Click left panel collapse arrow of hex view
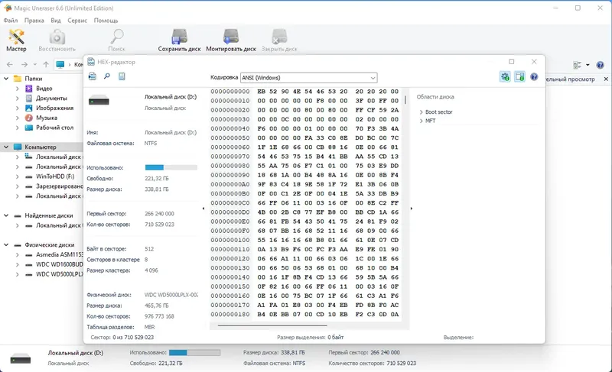Screen dimensions: 612x372 (203, 209)
